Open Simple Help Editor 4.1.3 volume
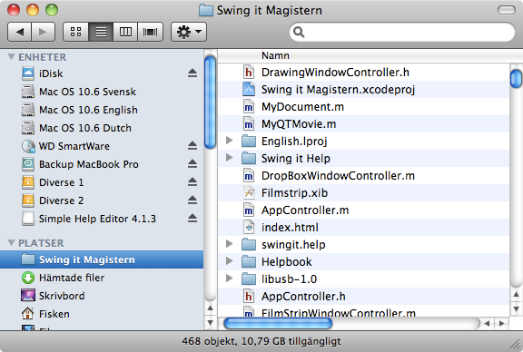Image resolution: width=523 pixels, height=352 pixels. pyautogui.click(x=102, y=219)
